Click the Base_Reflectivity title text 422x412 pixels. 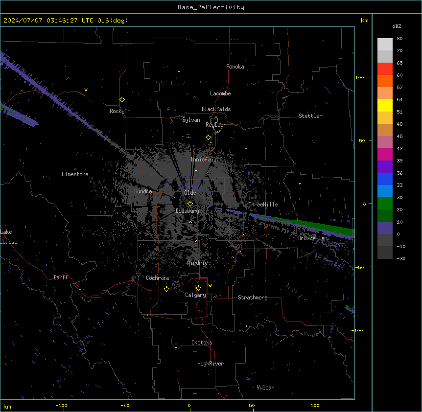(x=211, y=7)
